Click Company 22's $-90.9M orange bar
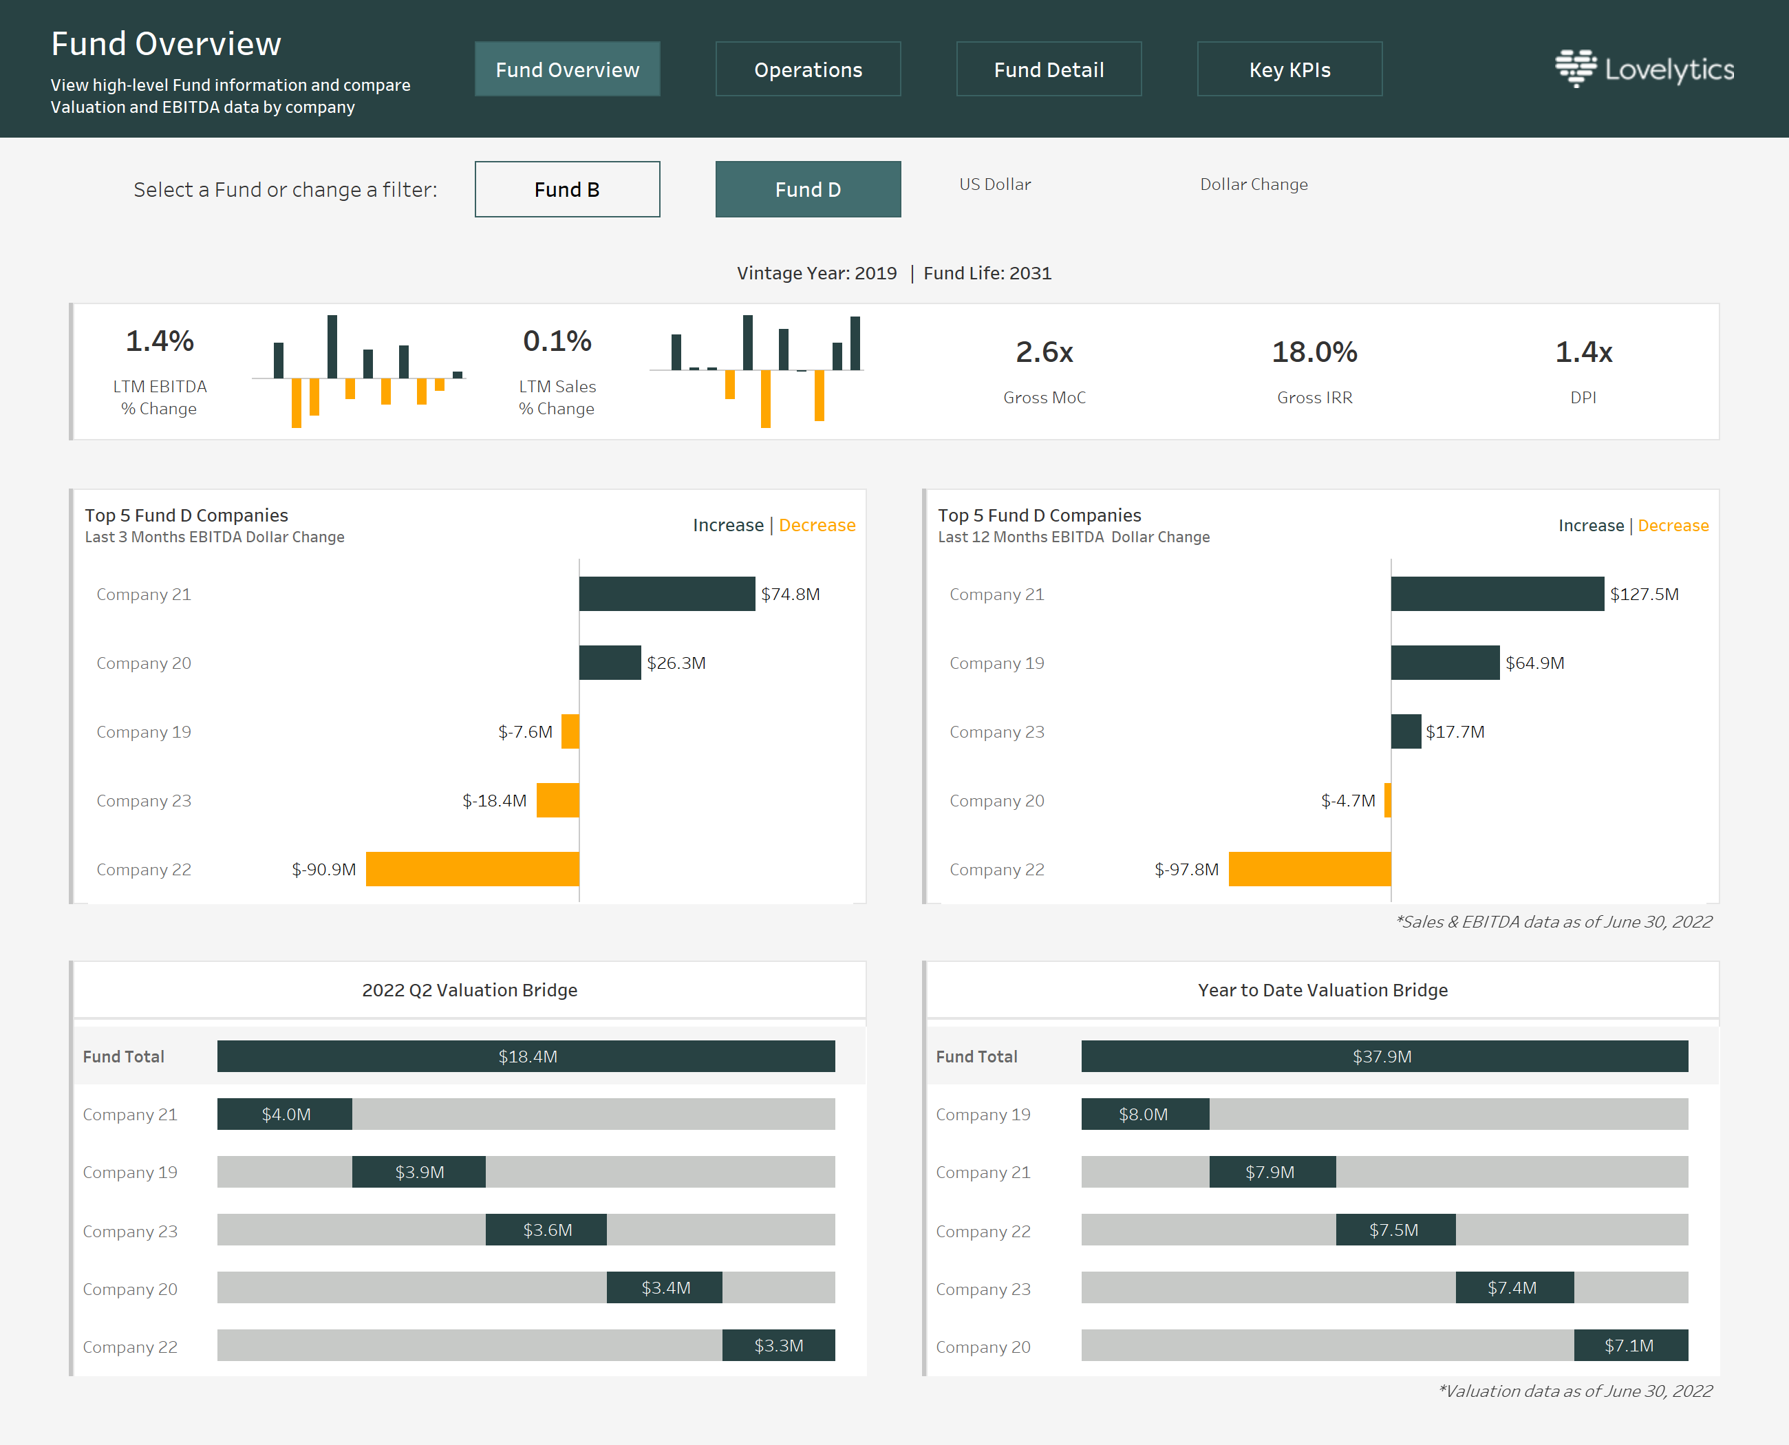The width and height of the screenshot is (1789, 1445). 472,869
